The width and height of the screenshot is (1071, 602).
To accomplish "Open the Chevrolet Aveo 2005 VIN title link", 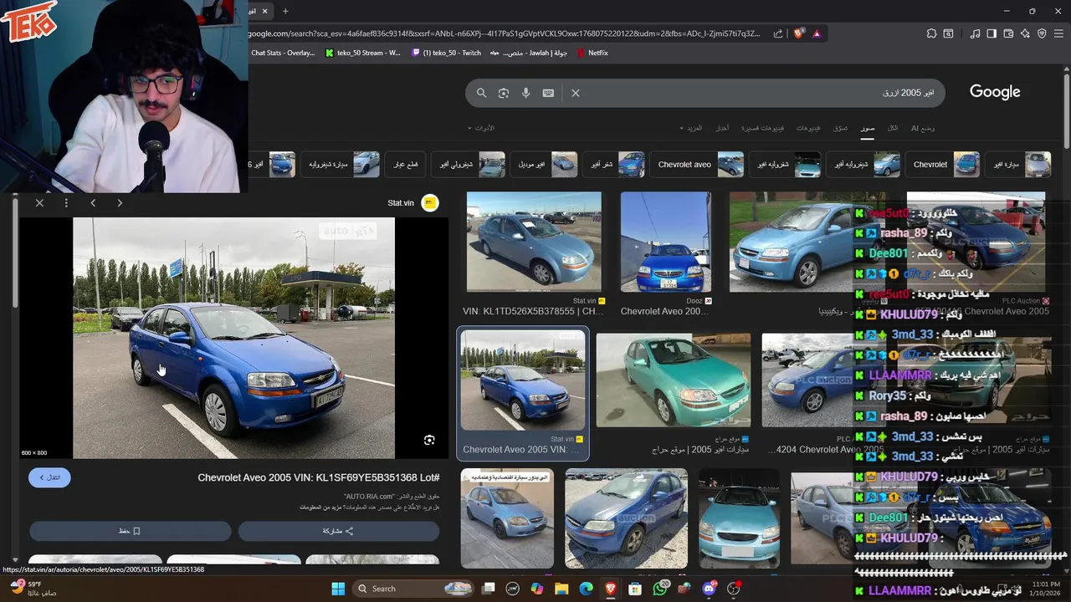I will [318, 477].
